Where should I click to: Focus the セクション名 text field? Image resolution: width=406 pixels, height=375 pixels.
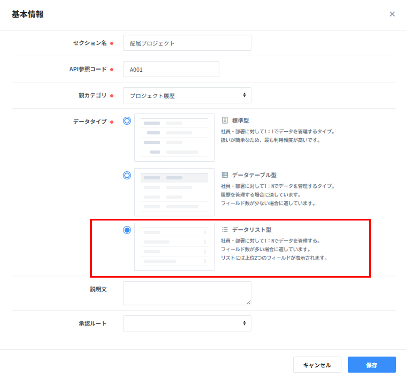(187, 43)
